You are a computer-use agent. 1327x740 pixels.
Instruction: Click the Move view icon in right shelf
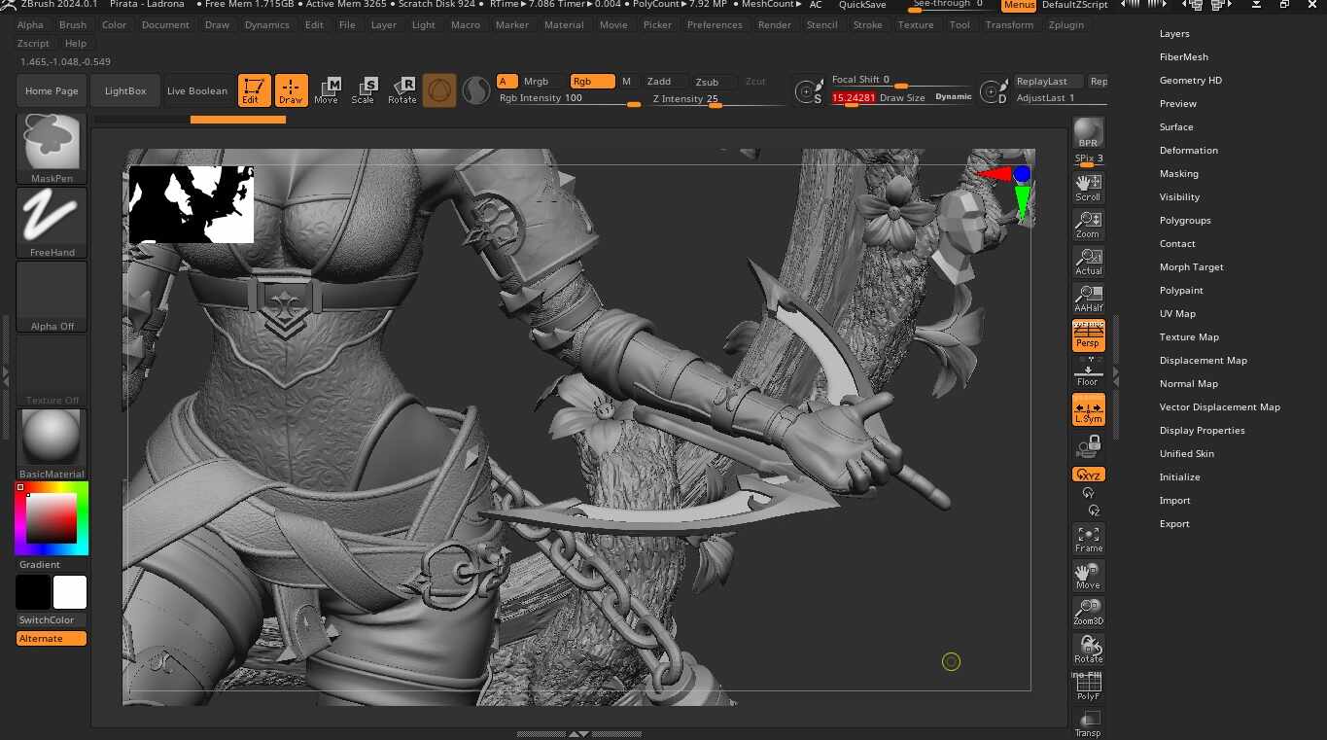(x=1088, y=576)
